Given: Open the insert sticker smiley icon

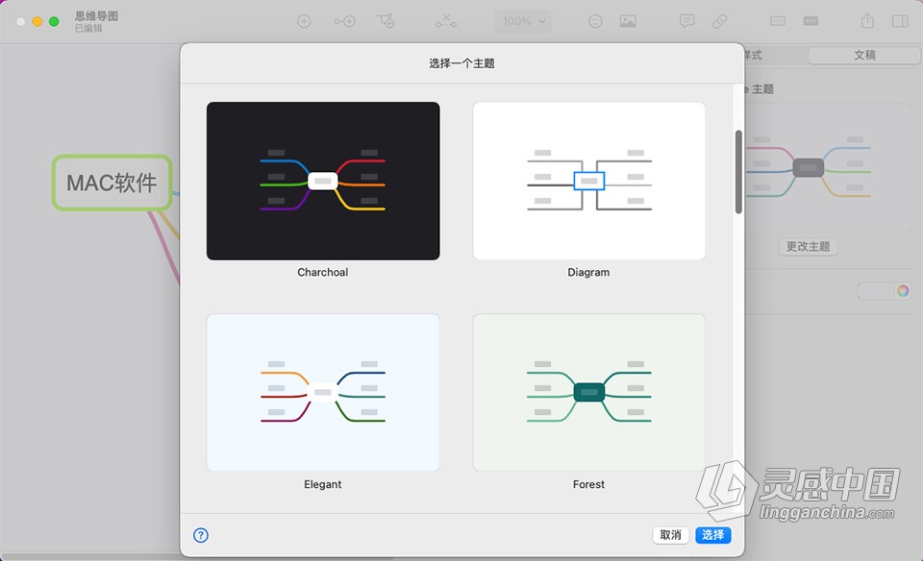Looking at the screenshot, I should (x=595, y=20).
